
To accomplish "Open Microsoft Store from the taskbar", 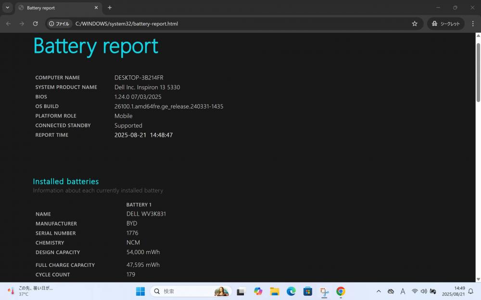I will (308, 291).
